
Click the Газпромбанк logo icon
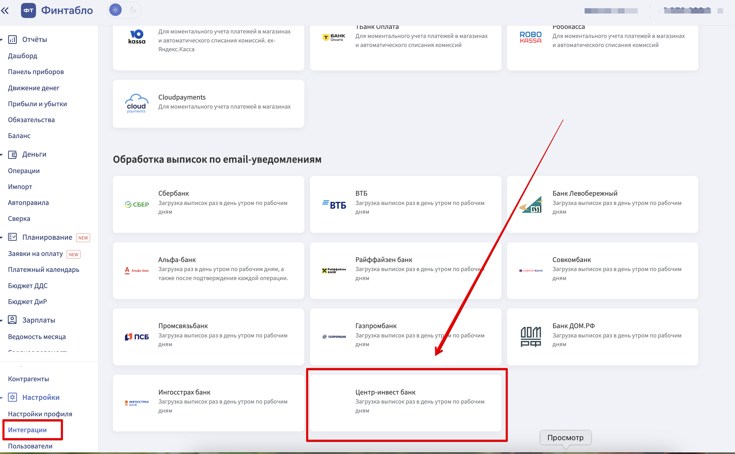(x=334, y=337)
